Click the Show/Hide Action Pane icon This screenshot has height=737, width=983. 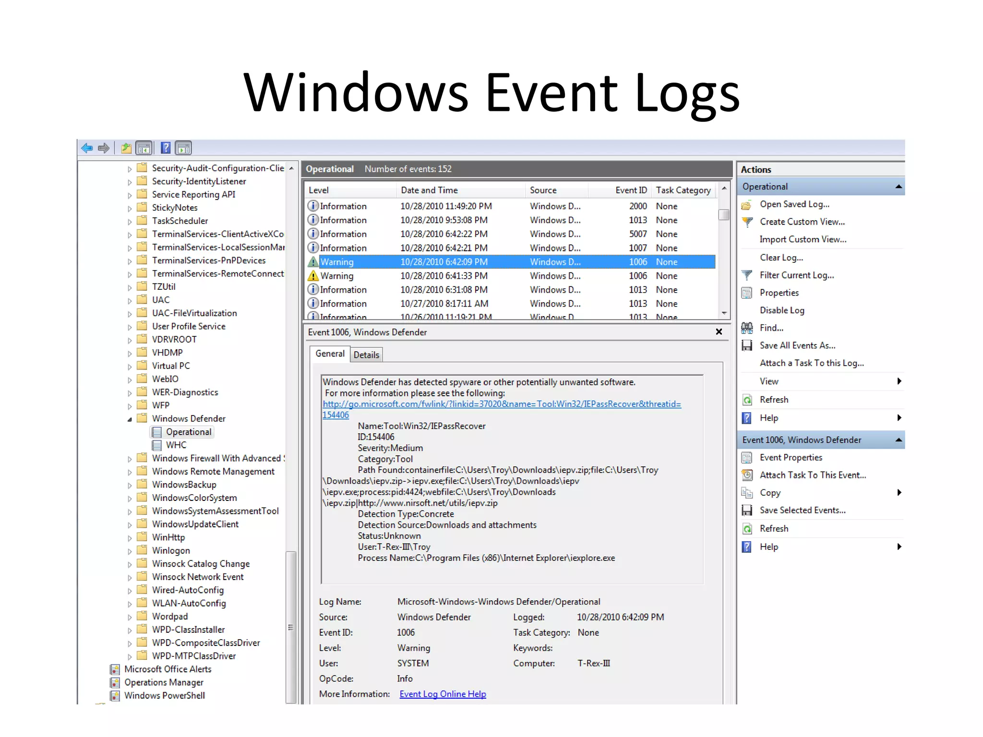183,148
